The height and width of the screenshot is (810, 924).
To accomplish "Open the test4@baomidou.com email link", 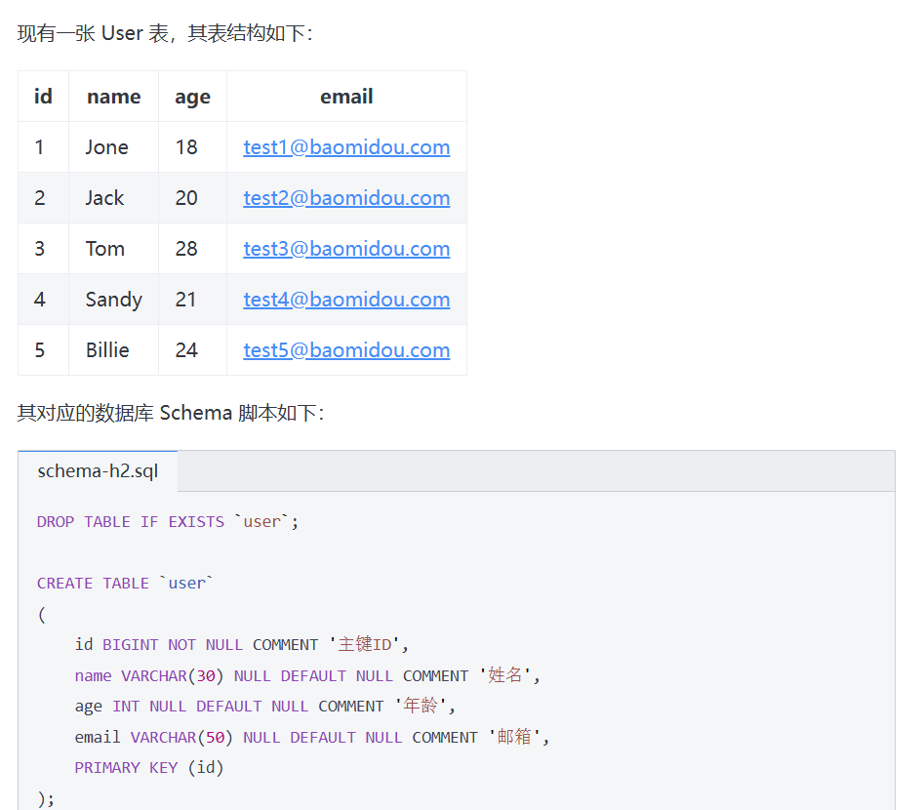I will coord(346,300).
